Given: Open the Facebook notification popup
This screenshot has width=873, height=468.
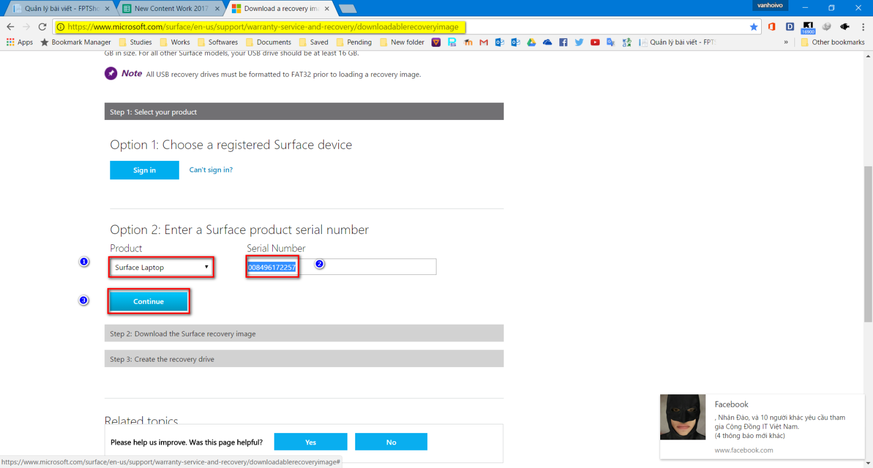Looking at the screenshot, I should 762,427.
